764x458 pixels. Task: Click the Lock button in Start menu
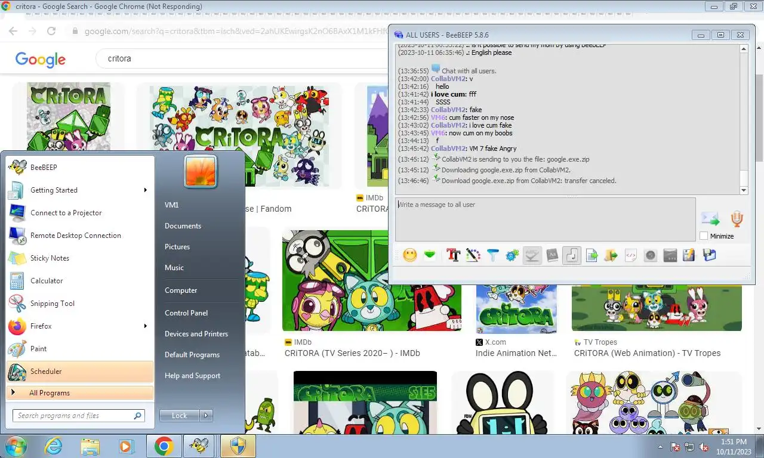[x=180, y=416]
